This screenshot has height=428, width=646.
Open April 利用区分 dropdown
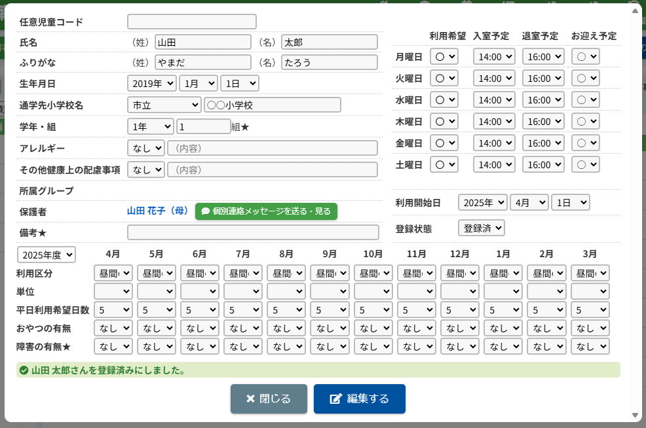tap(113, 273)
